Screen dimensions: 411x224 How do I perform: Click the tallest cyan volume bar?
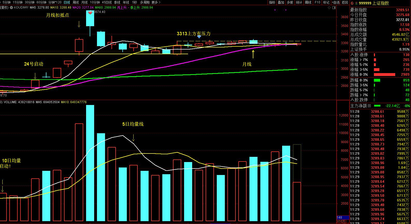[90, 163]
